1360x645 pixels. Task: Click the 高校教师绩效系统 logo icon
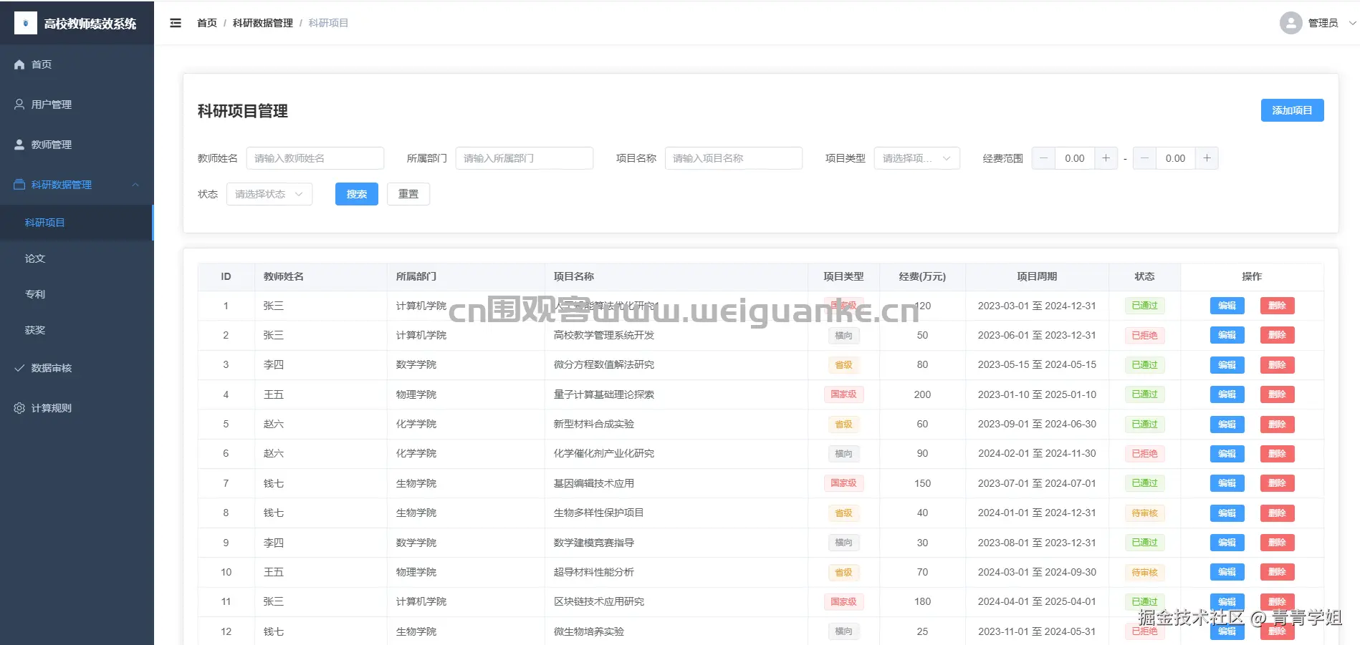coord(25,22)
